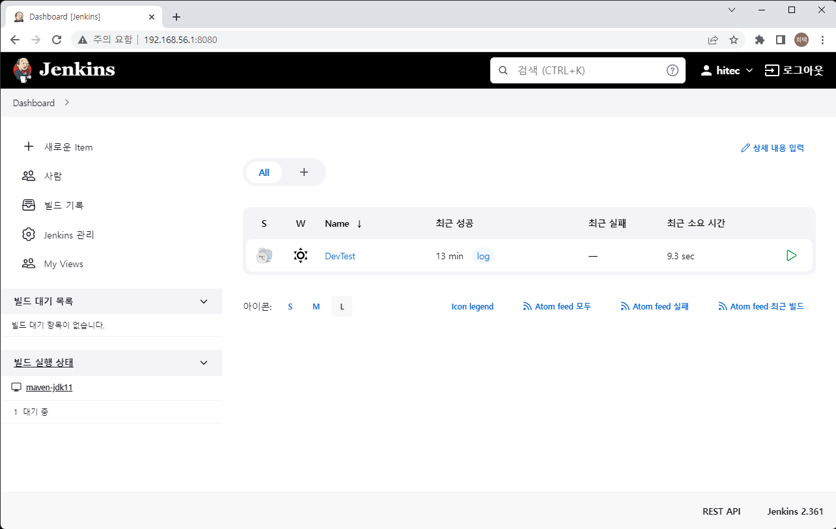Toggle the Name column sort arrow
836x529 pixels.
point(359,223)
